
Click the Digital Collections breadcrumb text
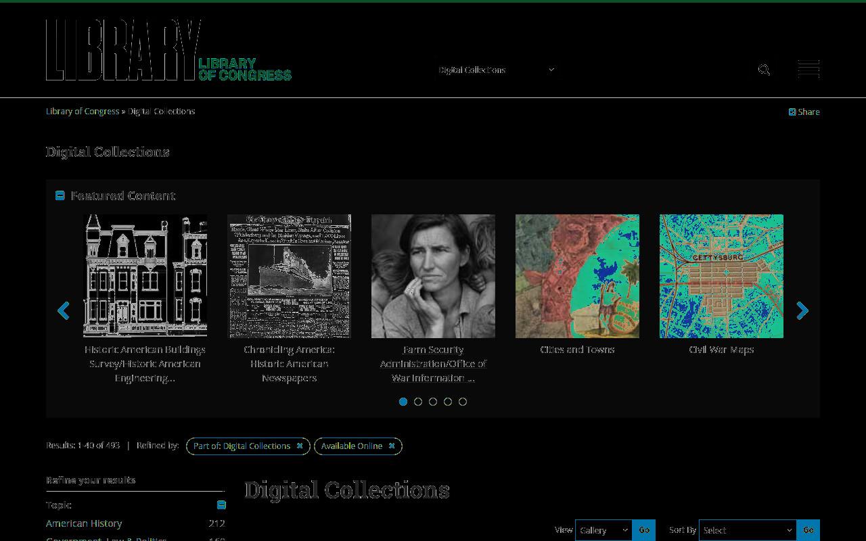162,112
